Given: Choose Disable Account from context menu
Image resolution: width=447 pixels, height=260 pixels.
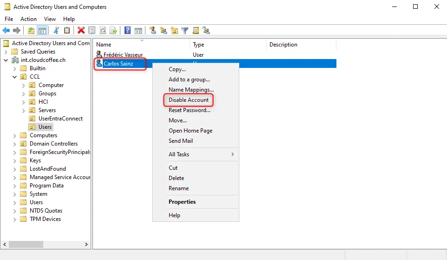Looking at the screenshot, I should (189, 100).
